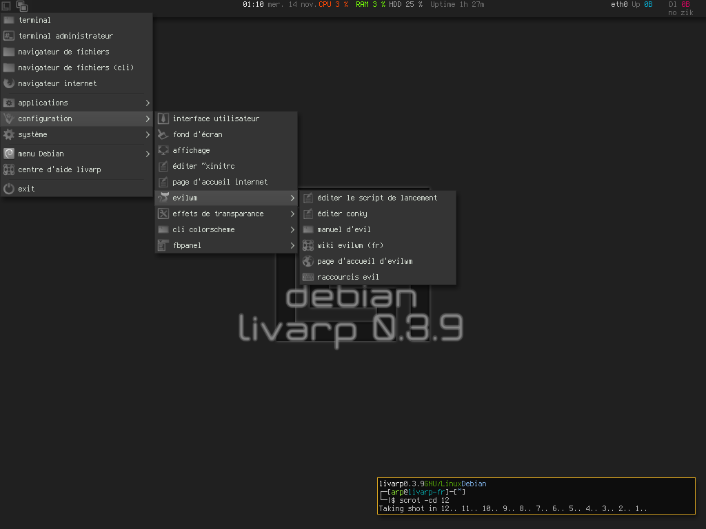Click the wiki evilwm (fr) icon
Image resolution: width=706 pixels, height=529 pixels.
(x=308, y=245)
